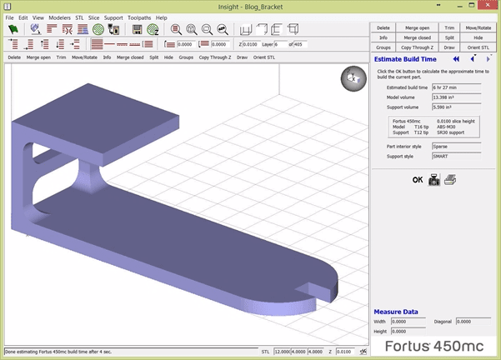Click the Part interior style field
Screen dimensions: 501x360
pyautogui.click(x=455, y=147)
